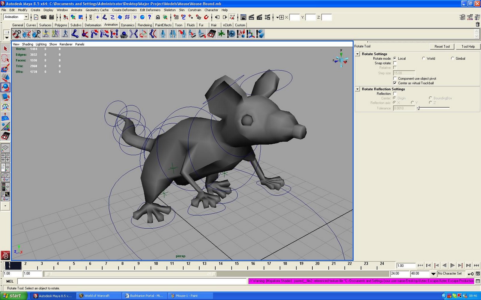Play the animation backwards
Image resolution: width=481 pixels, height=300 pixels.
(444, 265)
